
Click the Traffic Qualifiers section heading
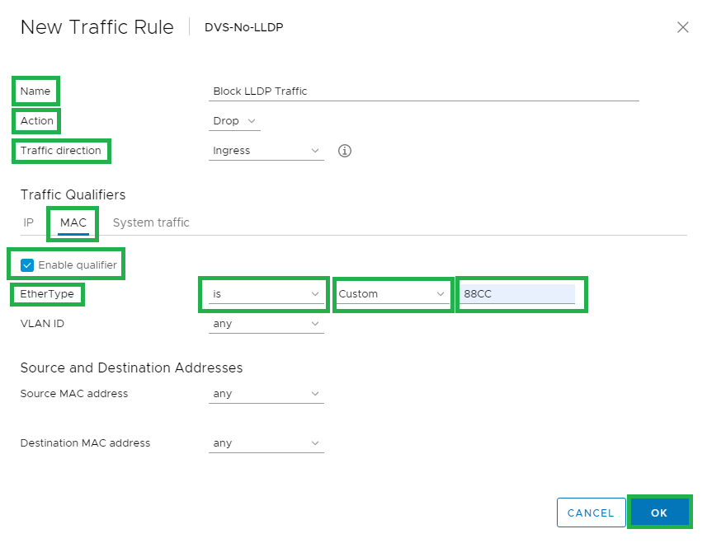pos(73,194)
